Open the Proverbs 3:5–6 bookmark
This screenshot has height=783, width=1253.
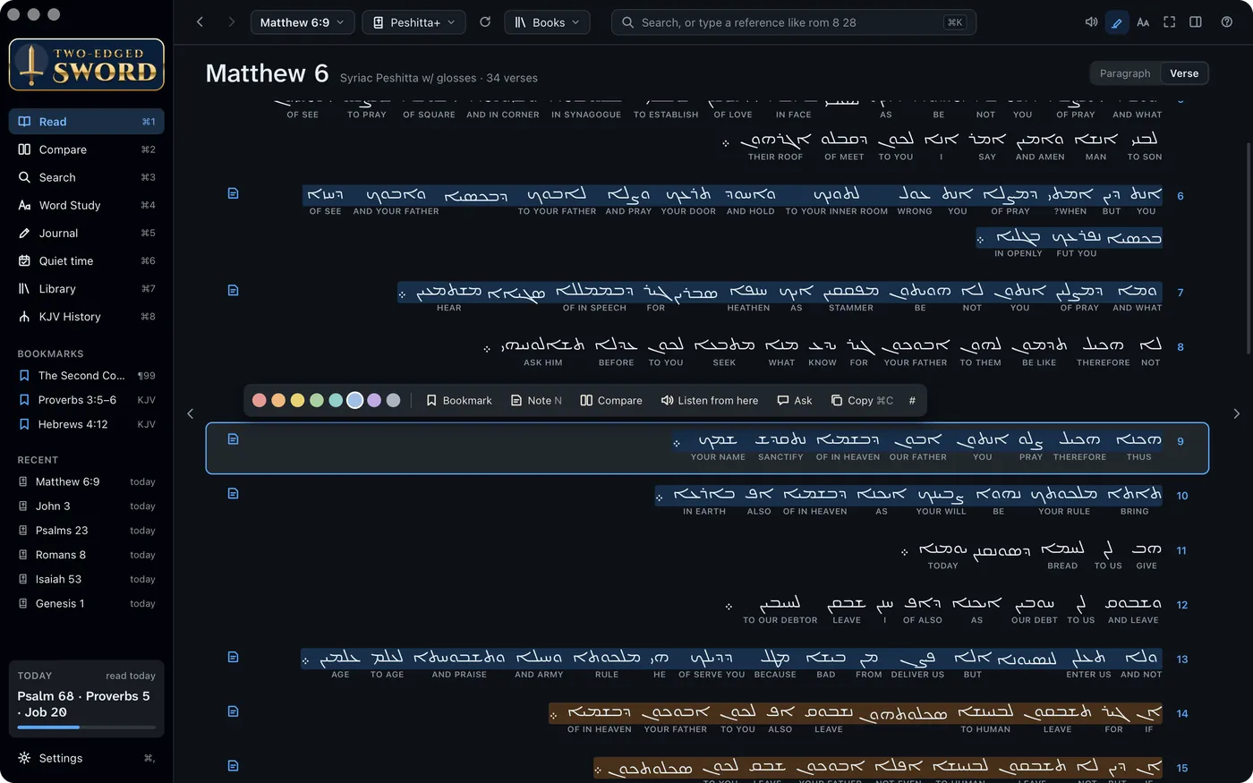tap(87, 400)
